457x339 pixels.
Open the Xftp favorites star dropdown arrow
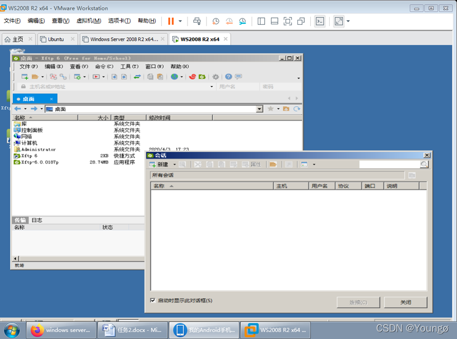278,109
